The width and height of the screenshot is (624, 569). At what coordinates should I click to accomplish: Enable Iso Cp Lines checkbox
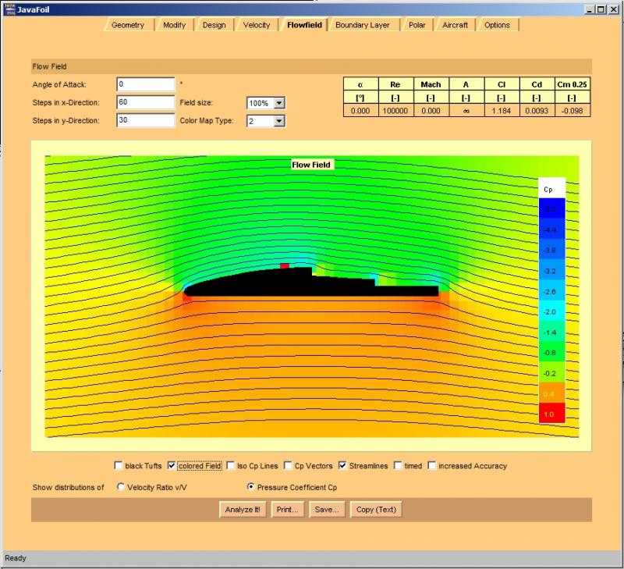[x=231, y=466]
